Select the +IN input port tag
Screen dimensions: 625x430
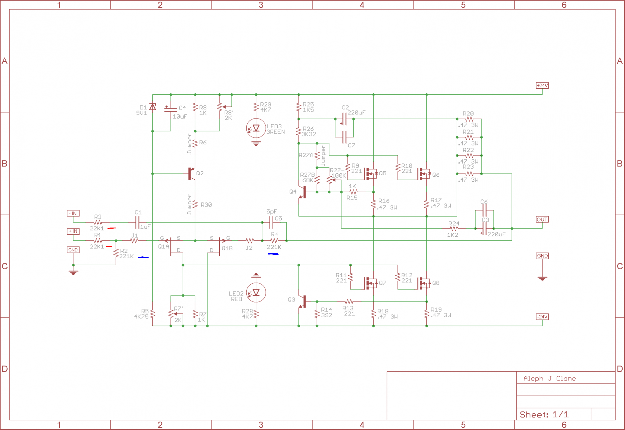73,231
